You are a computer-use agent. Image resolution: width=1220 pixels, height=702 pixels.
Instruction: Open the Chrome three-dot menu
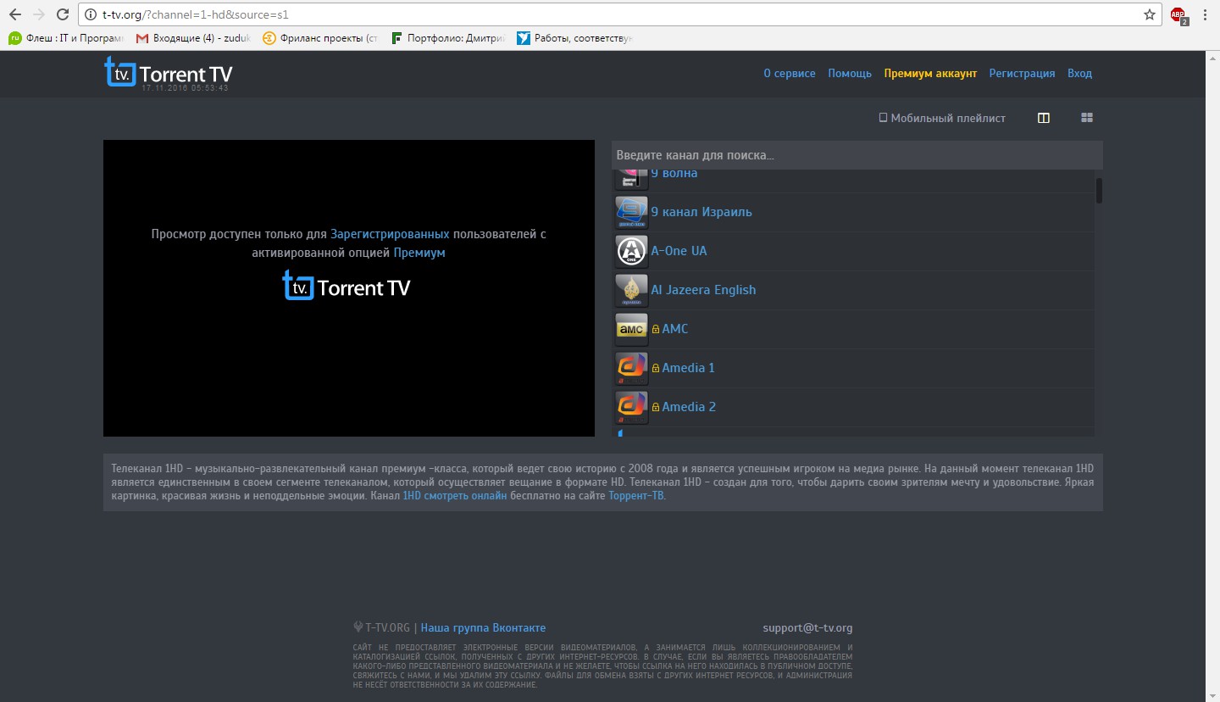1205,14
